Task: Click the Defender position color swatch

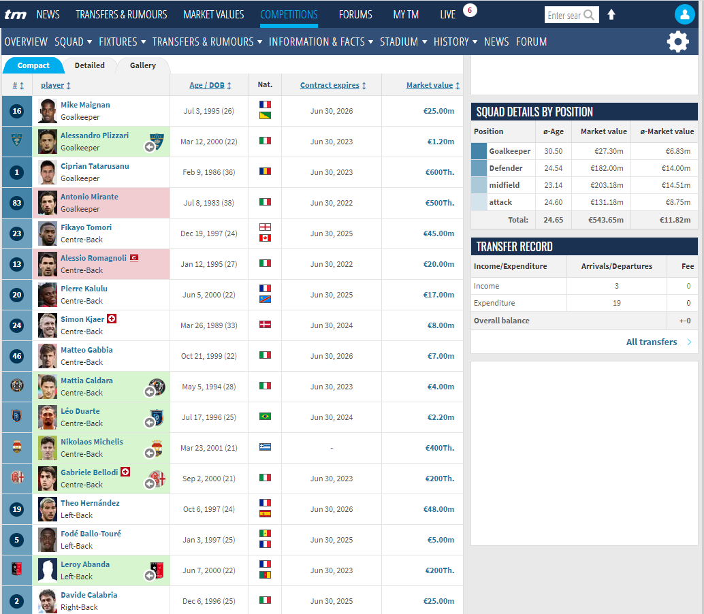Action: (479, 168)
